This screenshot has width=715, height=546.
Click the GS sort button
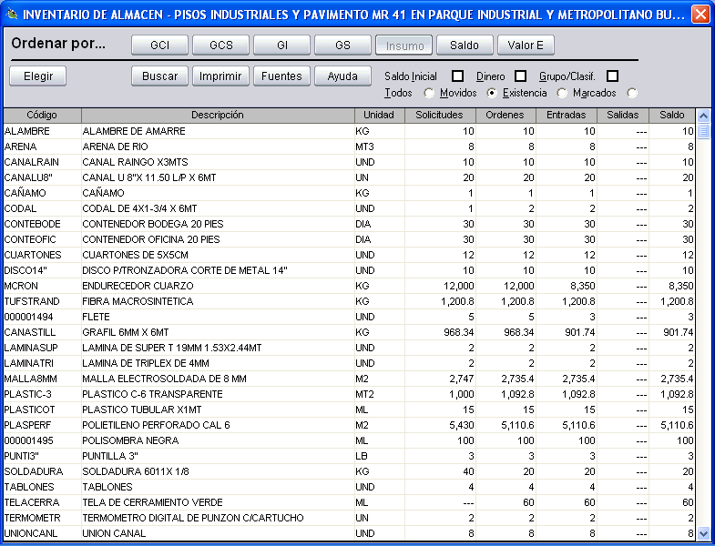coord(342,45)
